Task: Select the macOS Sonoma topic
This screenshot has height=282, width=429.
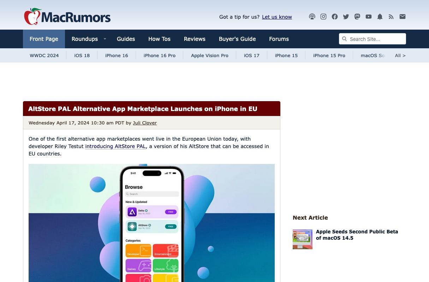Action: [373, 55]
